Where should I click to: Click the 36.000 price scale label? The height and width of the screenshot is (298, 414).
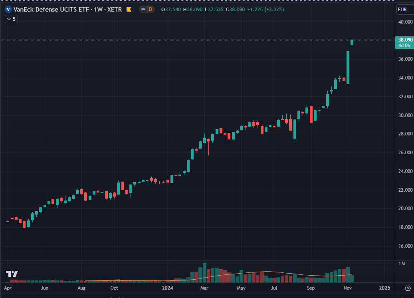tap(405, 59)
